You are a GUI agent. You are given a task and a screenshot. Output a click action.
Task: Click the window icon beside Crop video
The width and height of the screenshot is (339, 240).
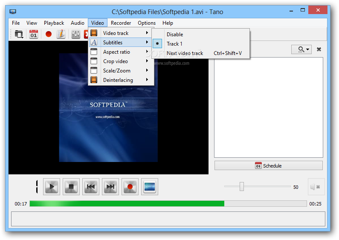click(94, 61)
